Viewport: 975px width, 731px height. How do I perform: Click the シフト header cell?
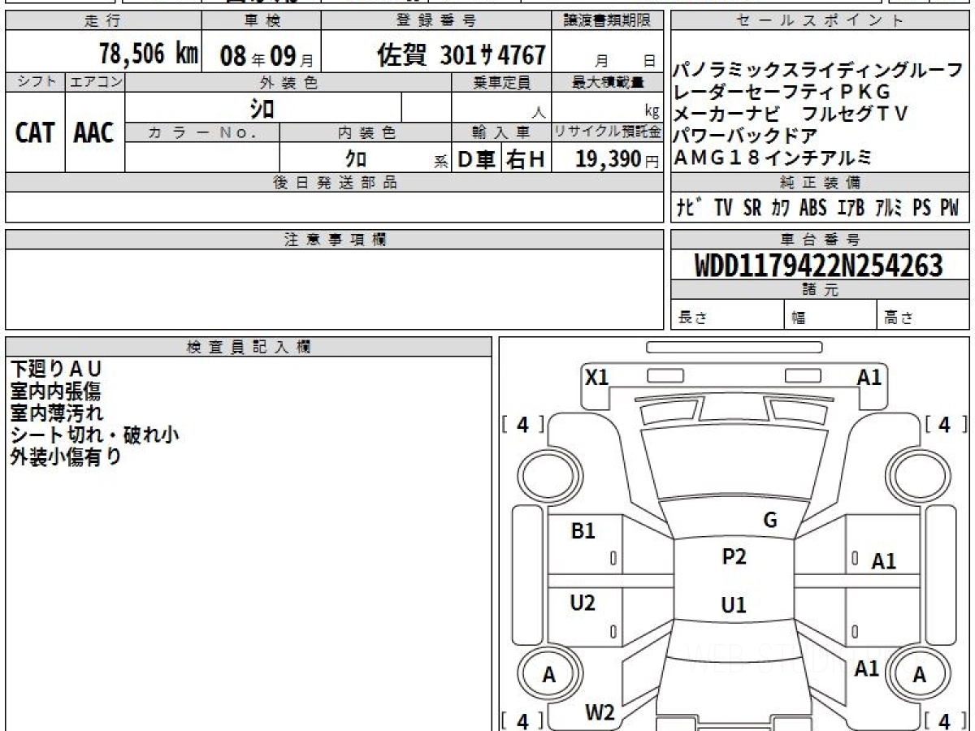(x=36, y=82)
